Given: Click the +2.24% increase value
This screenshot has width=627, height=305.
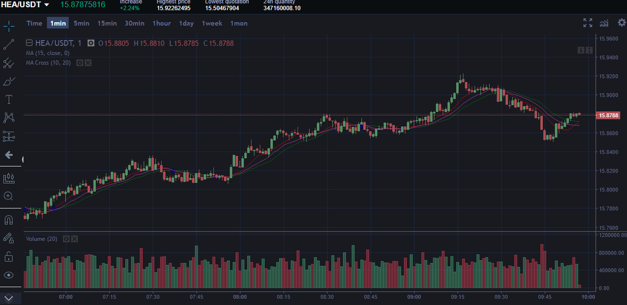Looking at the screenshot, I should point(130,8).
